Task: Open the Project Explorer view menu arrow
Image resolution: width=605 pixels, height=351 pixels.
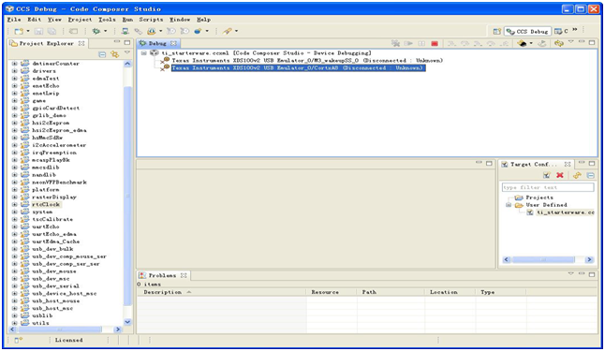Action: [x=127, y=52]
